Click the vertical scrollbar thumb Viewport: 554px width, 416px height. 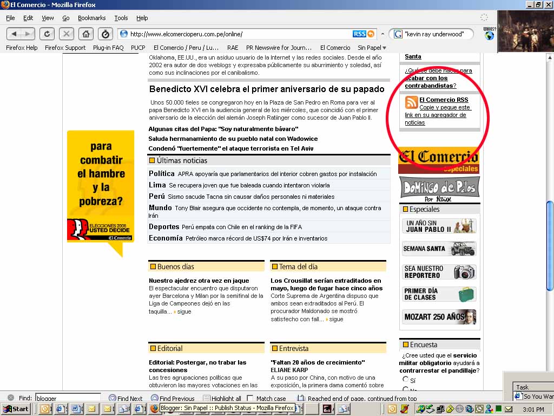coord(550,246)
